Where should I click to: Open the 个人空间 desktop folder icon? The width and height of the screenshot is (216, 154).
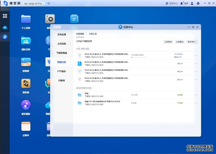coord(26,19)
